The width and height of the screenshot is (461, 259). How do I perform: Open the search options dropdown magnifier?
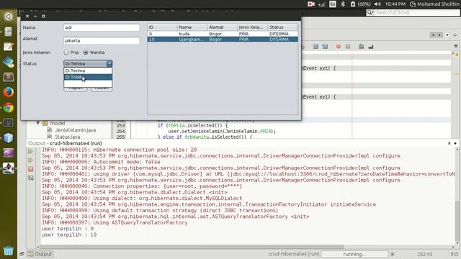pos(370,12)
